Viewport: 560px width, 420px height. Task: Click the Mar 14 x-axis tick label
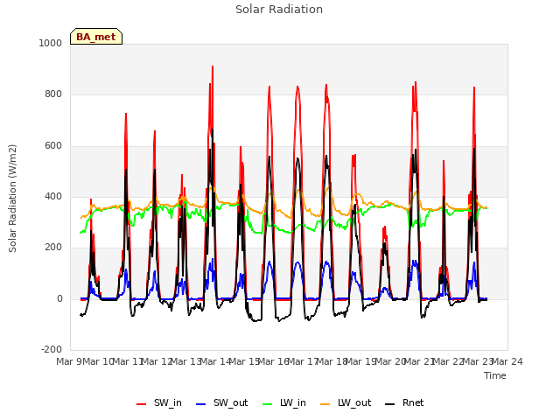[216, 361]
